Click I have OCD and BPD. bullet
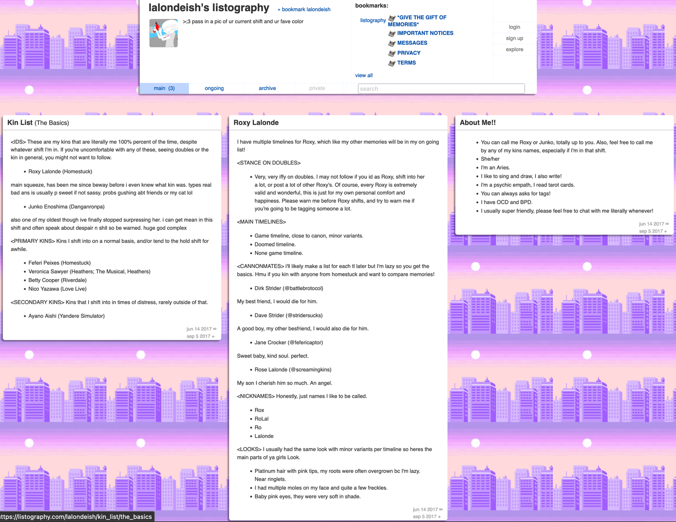Viewport: 676px width, 522px height. (x=507, y=202)
